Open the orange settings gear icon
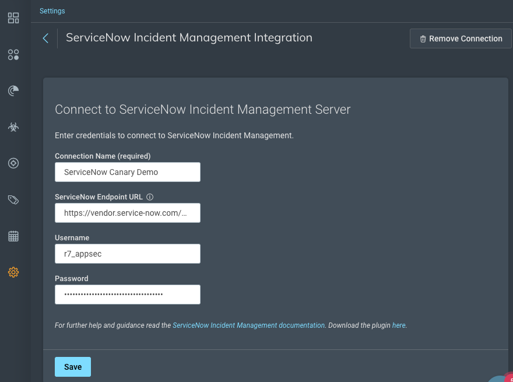 tap(13, 272)
